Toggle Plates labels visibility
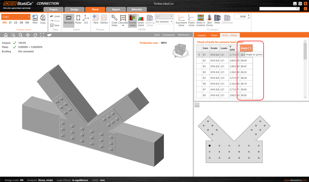This screenshot has height=182, width=309. (78, 20)
